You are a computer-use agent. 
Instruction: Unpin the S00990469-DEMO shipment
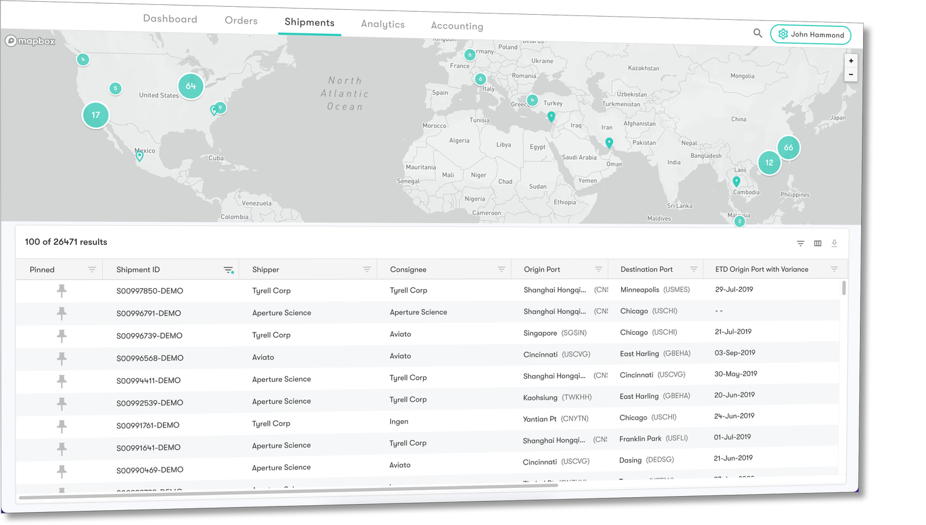62,472
